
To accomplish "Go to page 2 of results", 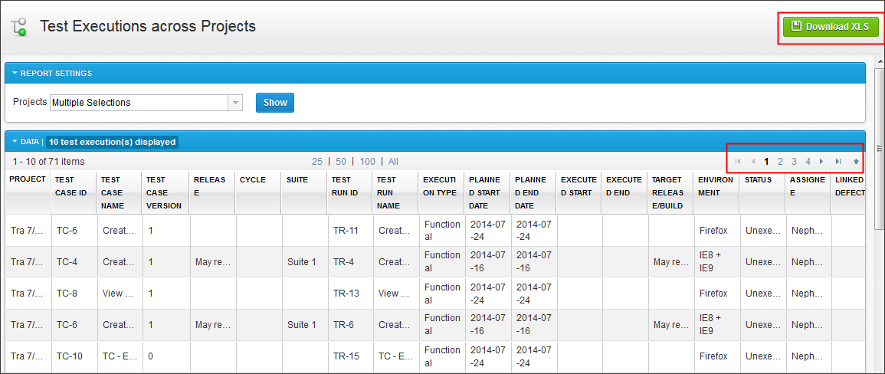I will [780, 162].
